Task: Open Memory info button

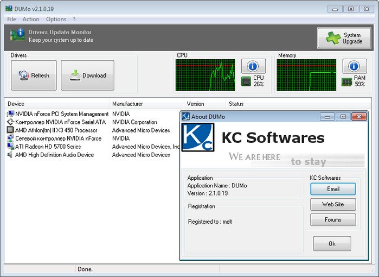Action: tap(355, 66)
